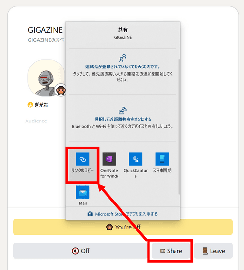Click the Bluetooth と Wi-Fi description text
The width and height of the screenshot is (244, 270).
[x=122, y=126]
